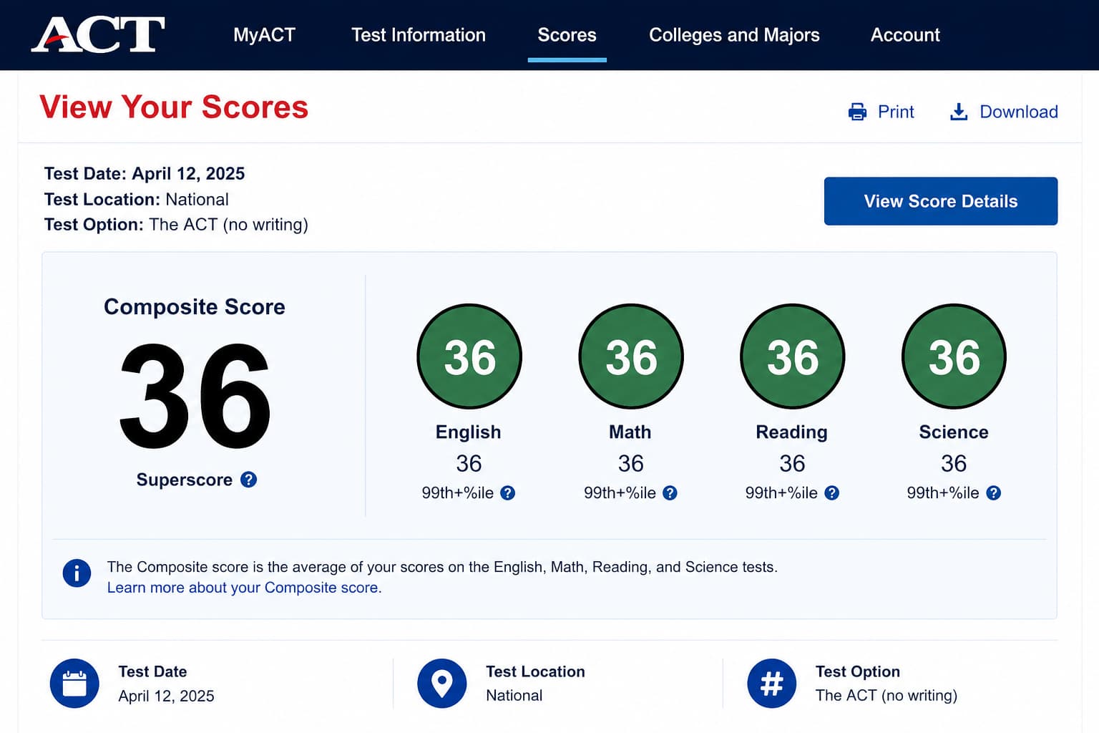Click the Composite score explanation sentence

coord(442,567)
